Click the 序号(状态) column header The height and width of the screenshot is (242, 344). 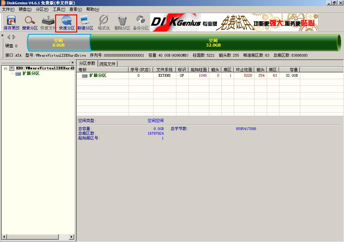click(141, 70)
